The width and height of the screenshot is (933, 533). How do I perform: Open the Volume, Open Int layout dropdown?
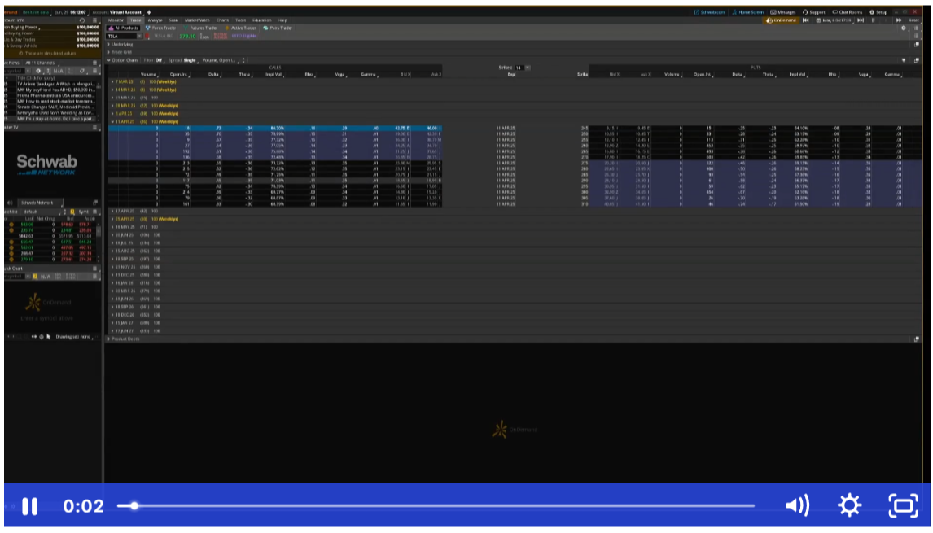pyautogui.click(x=221, y=60)
